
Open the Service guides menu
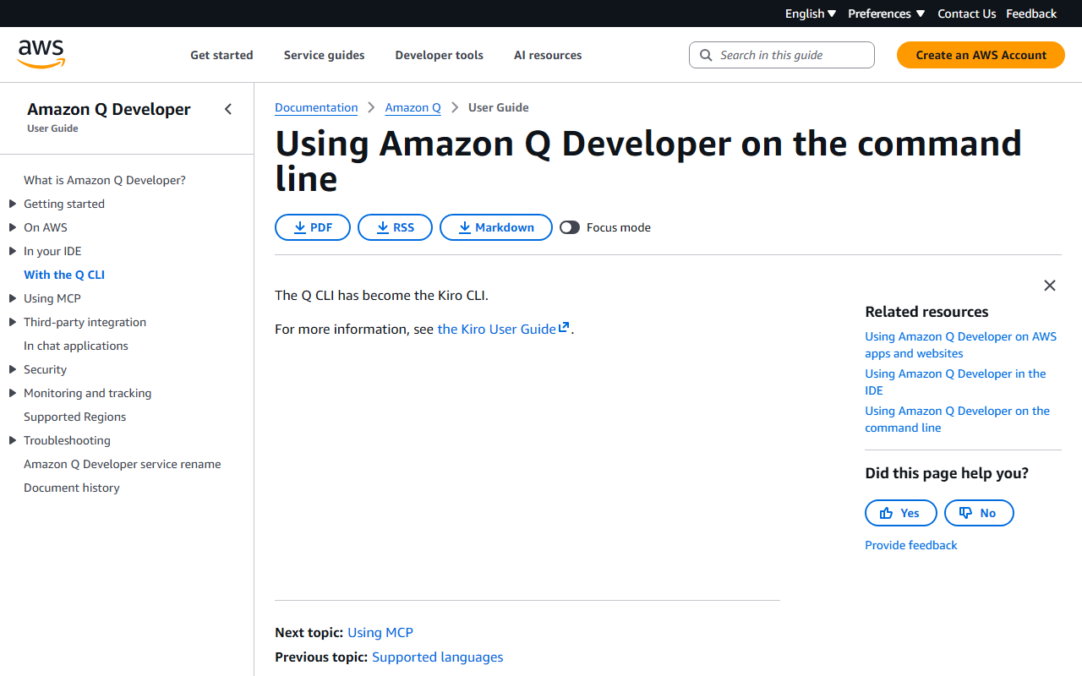point(325,55)
